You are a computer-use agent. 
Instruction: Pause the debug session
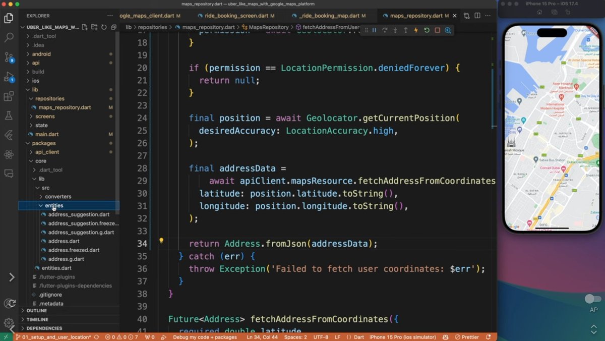[x=374, y=30]
